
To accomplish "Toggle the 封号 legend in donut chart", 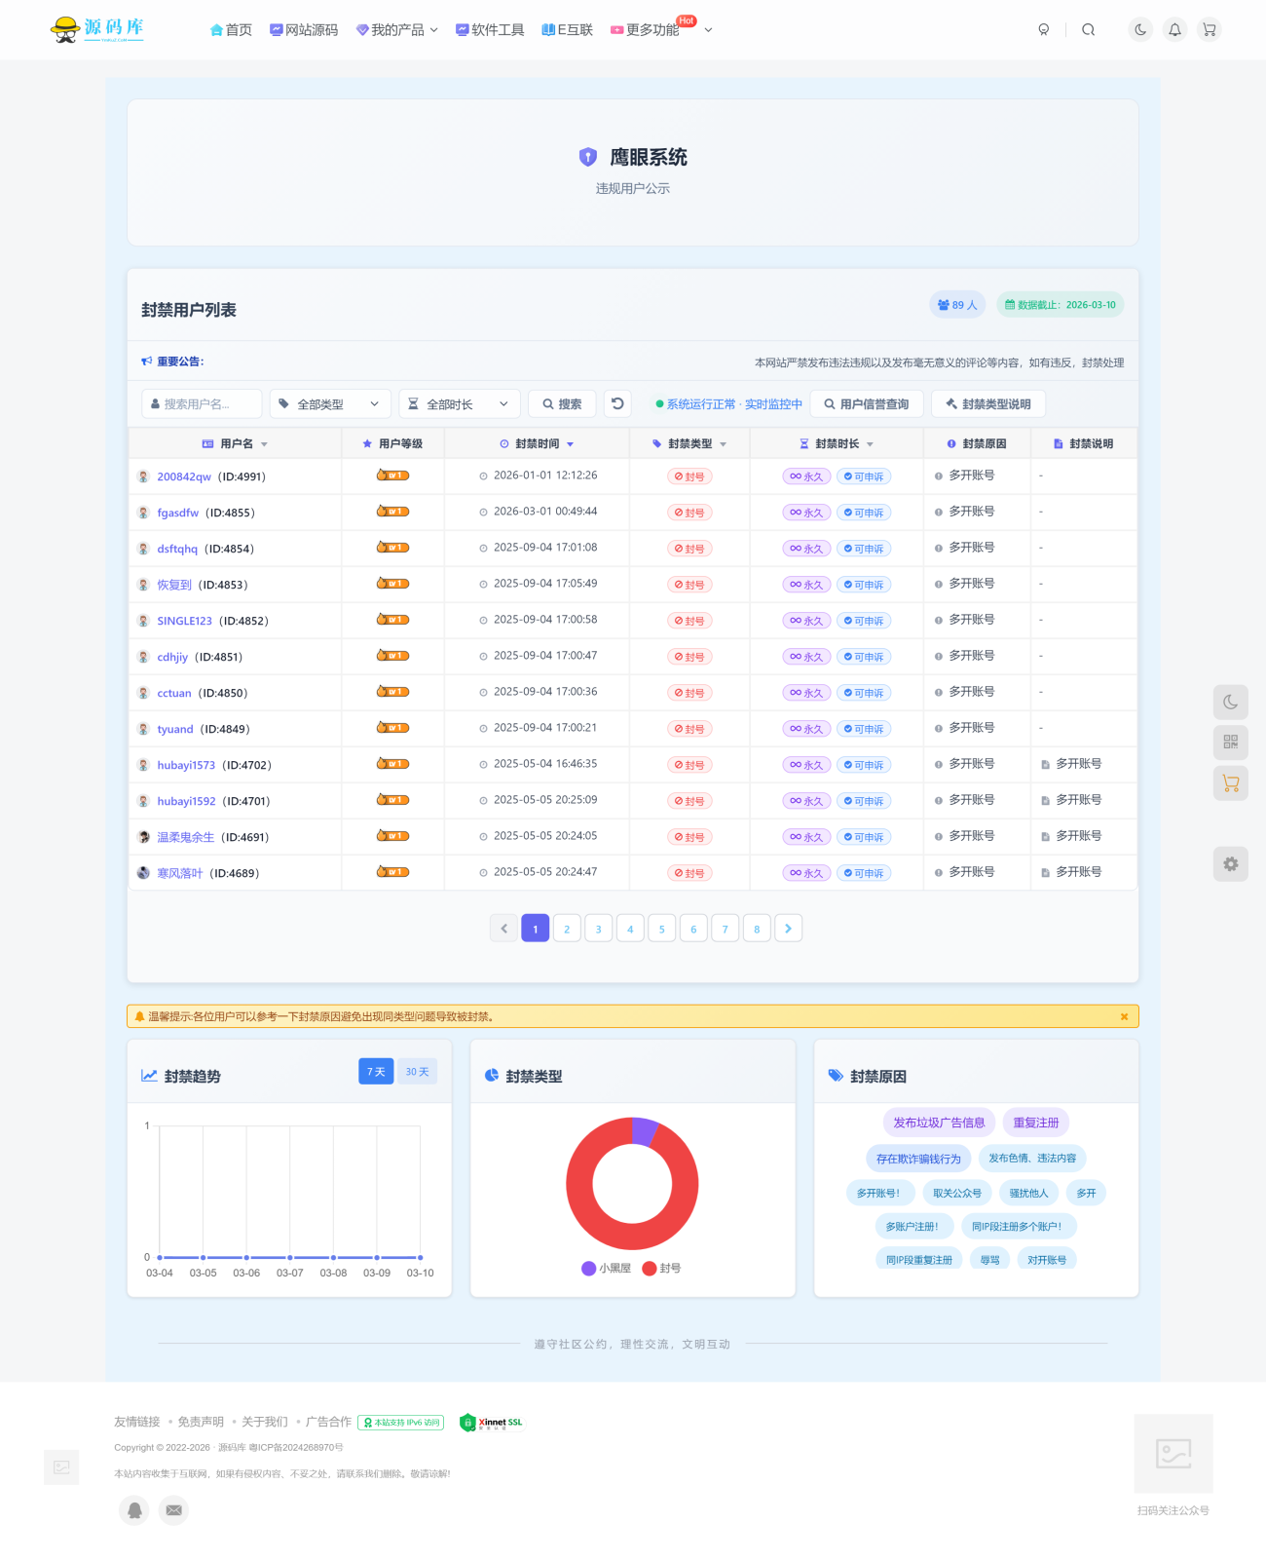I will pyautogui.click(x=661, y=1269).
